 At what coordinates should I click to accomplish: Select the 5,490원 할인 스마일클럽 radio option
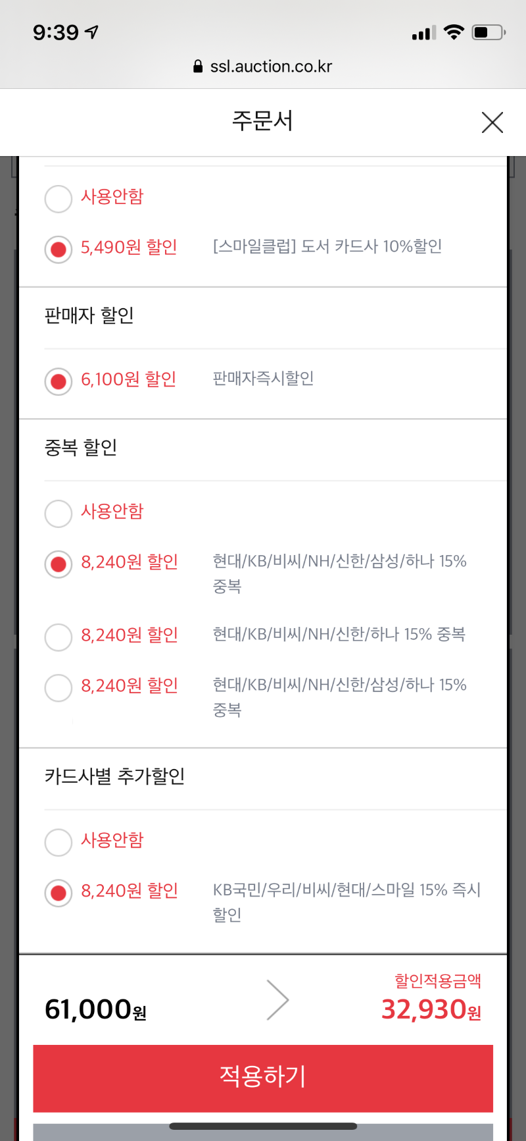59,250
